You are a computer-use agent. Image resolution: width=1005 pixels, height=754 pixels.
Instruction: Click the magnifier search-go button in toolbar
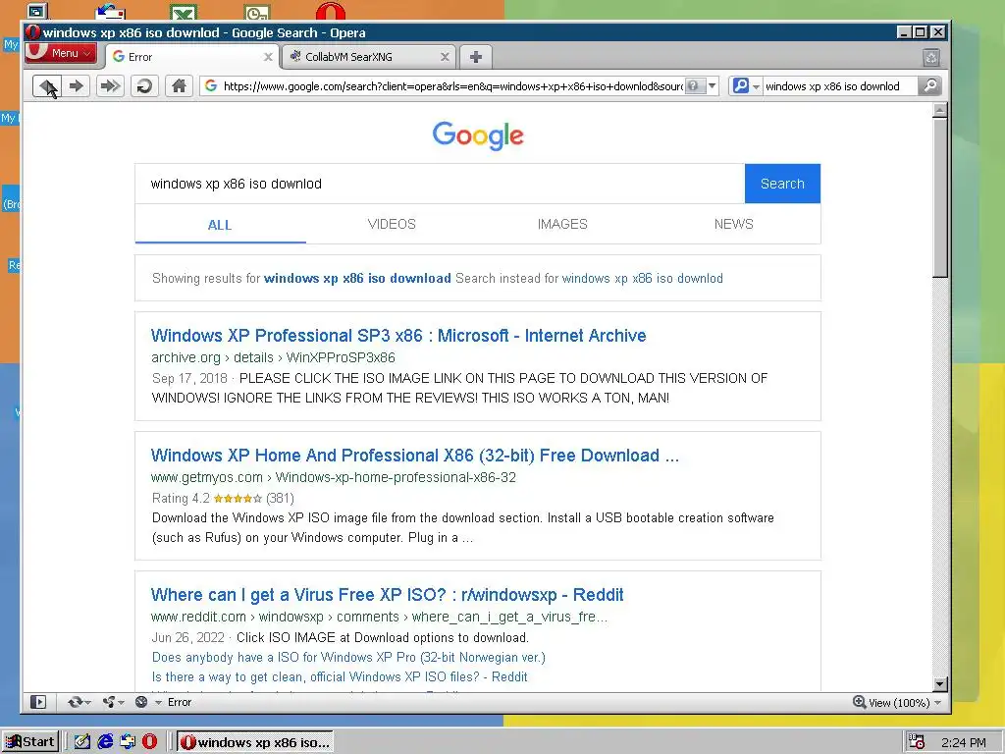(x=929, y=86)
